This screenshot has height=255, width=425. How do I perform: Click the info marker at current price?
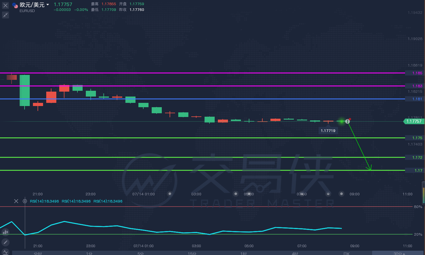[348, 121]
